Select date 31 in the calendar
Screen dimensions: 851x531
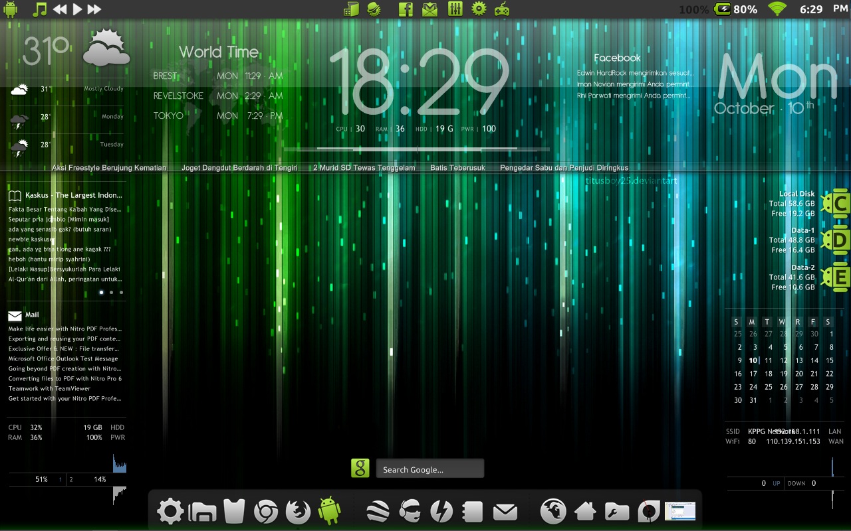tap(753, 400)
